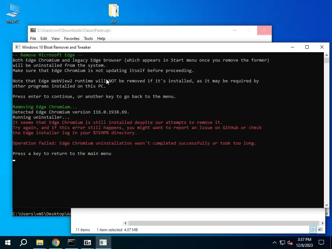
Task: Click the ClassicPaint.zip path in title bar
Action: point(74,30)
